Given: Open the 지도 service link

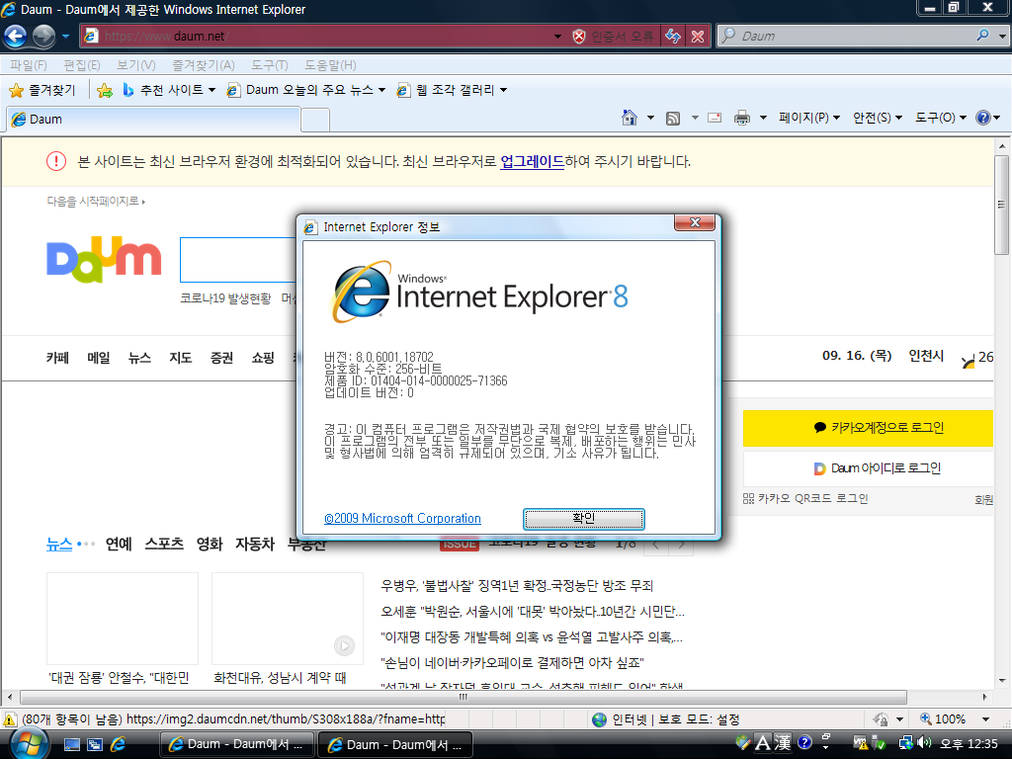Looking at the screenshot, I should pos(181,358).
